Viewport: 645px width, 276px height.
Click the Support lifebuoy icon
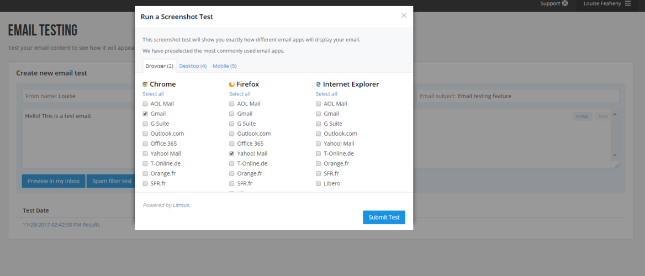pos(565,3)
